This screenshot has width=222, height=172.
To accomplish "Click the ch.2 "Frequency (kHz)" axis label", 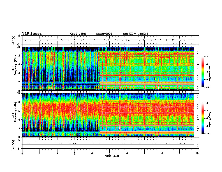I will [15, 112].
